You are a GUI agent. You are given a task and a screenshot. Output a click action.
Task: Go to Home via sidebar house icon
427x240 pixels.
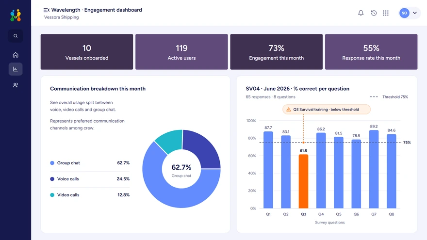(16, 55)
